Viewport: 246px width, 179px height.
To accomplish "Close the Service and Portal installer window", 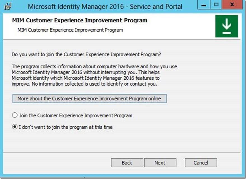I will (232, 5).
